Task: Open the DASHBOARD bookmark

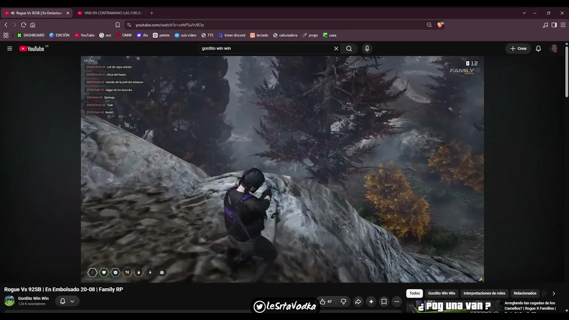Action: (x=31, y=35)
